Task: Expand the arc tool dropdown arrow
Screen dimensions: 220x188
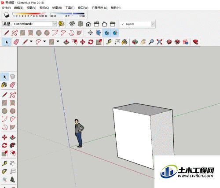Action: [x=44, y=41]
